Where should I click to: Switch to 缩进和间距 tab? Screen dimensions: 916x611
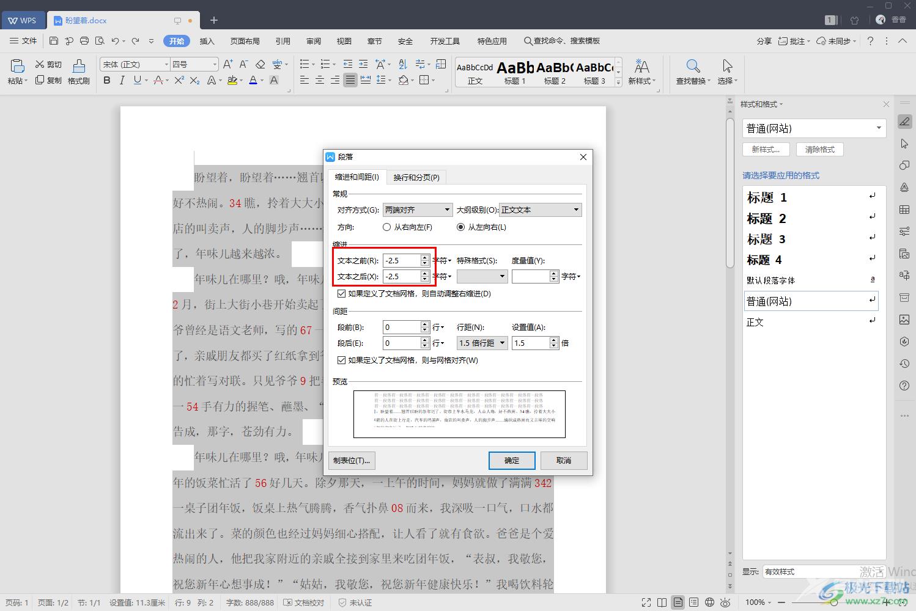[x=357, y=177]
